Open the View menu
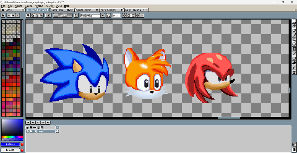The height and width of the screenshot is (153, 297). click(59, 6)
